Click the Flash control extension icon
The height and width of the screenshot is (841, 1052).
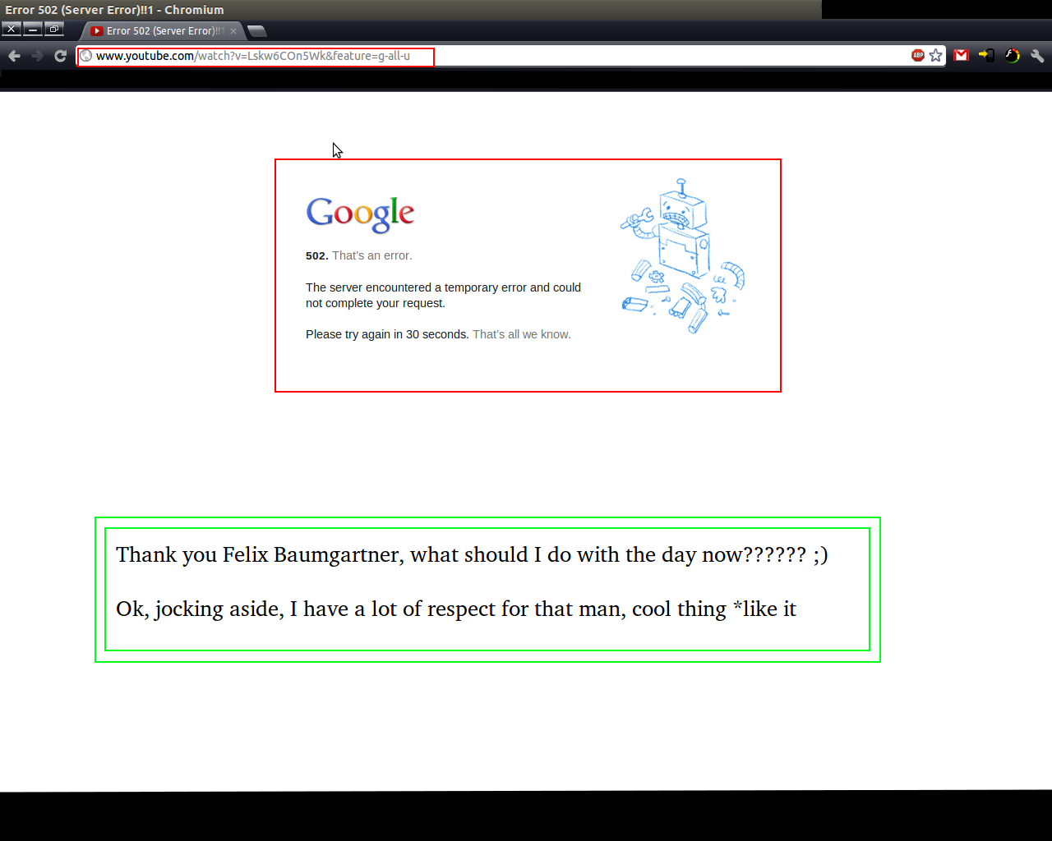click(1012, 55)
